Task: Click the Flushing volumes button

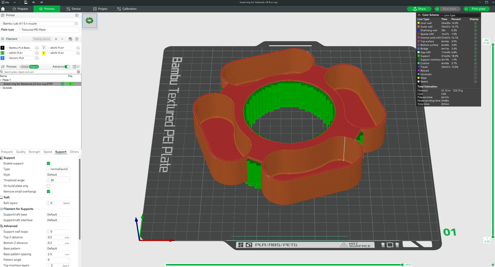Action: pos(42,39)
